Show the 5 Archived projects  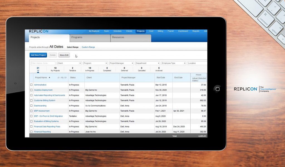pos(159,69)
